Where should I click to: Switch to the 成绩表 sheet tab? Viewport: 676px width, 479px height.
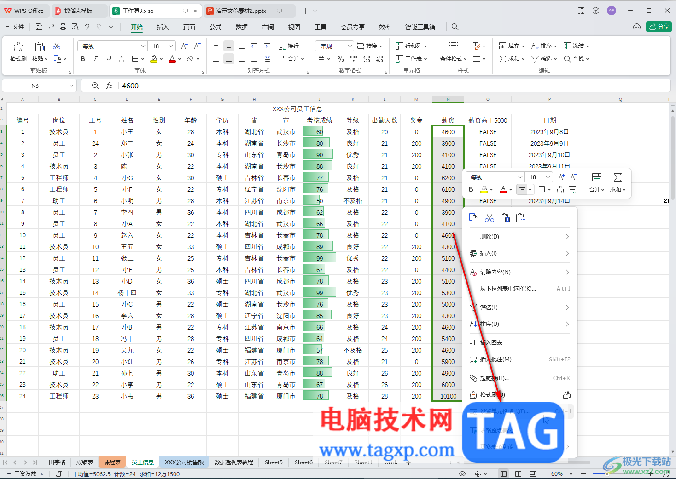tap(85, 462)
